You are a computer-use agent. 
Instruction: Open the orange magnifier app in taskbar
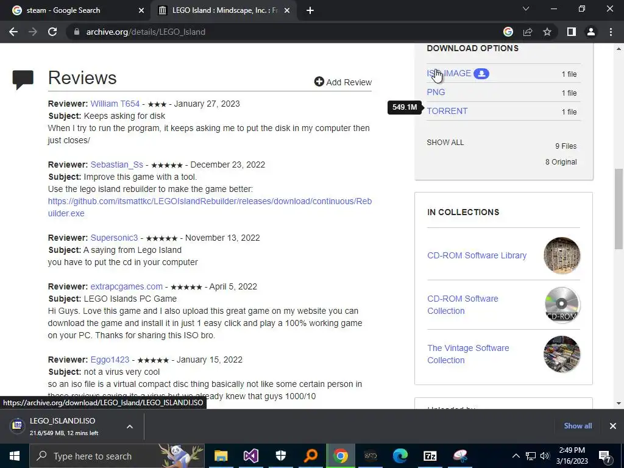click(311, 456)
